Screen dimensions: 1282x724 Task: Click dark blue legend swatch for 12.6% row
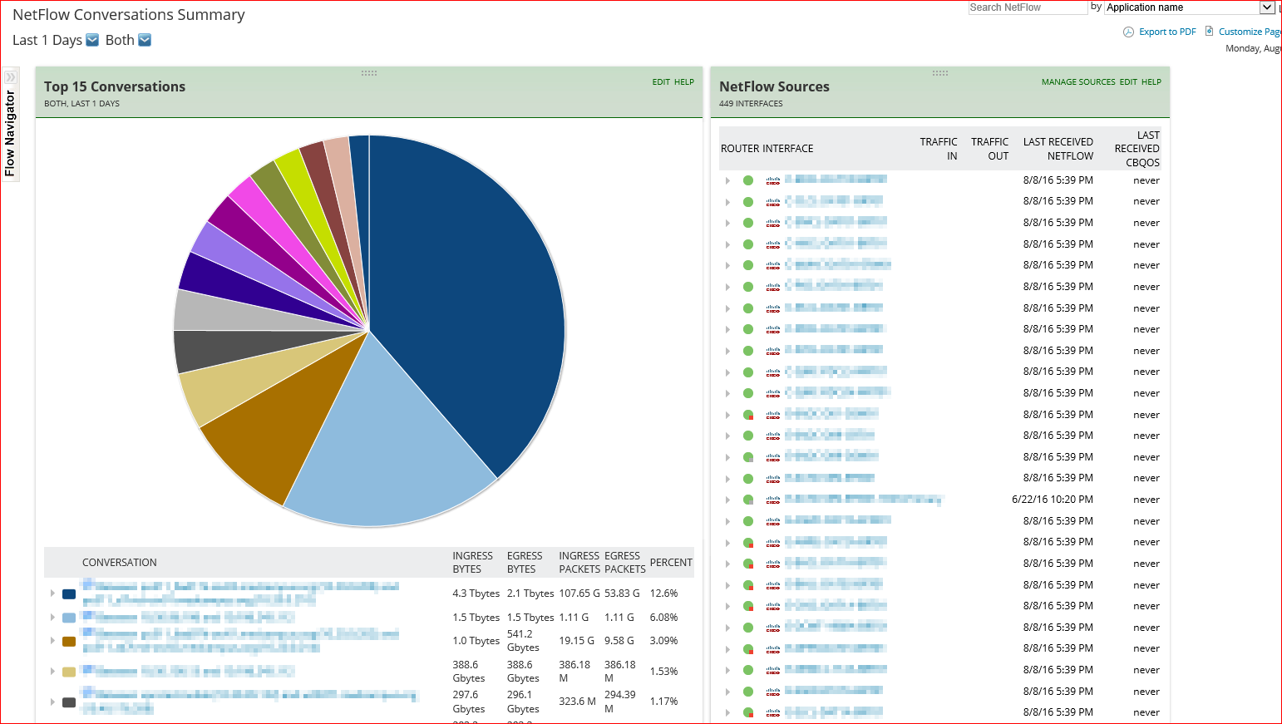pos(69,594)
